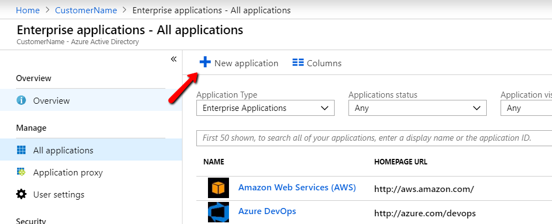
Task: Go to User settings menu item
Action: pos(59,194)
